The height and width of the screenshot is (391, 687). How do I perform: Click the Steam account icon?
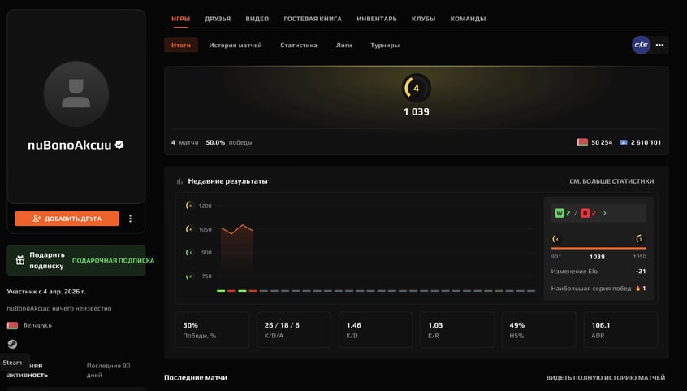[x=12, y=344]
